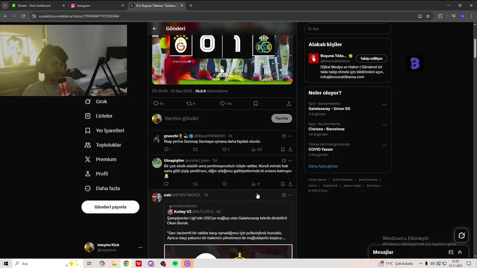
Task: Open the tab search dropdown arrow
Action: point(5,6)
